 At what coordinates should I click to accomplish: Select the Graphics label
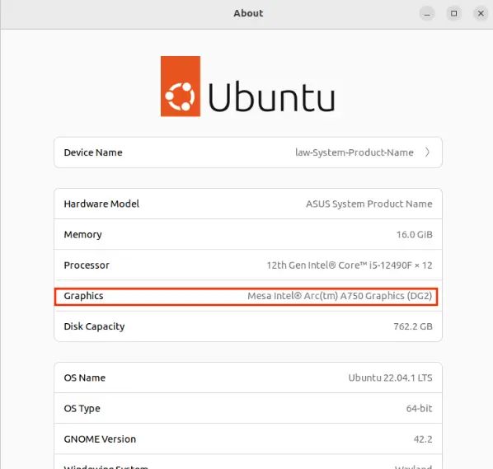click(83, 296)
